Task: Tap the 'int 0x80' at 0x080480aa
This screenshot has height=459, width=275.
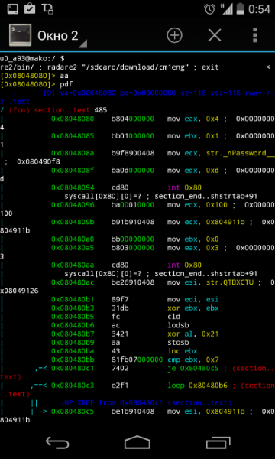Action: (x=184, y=265)
